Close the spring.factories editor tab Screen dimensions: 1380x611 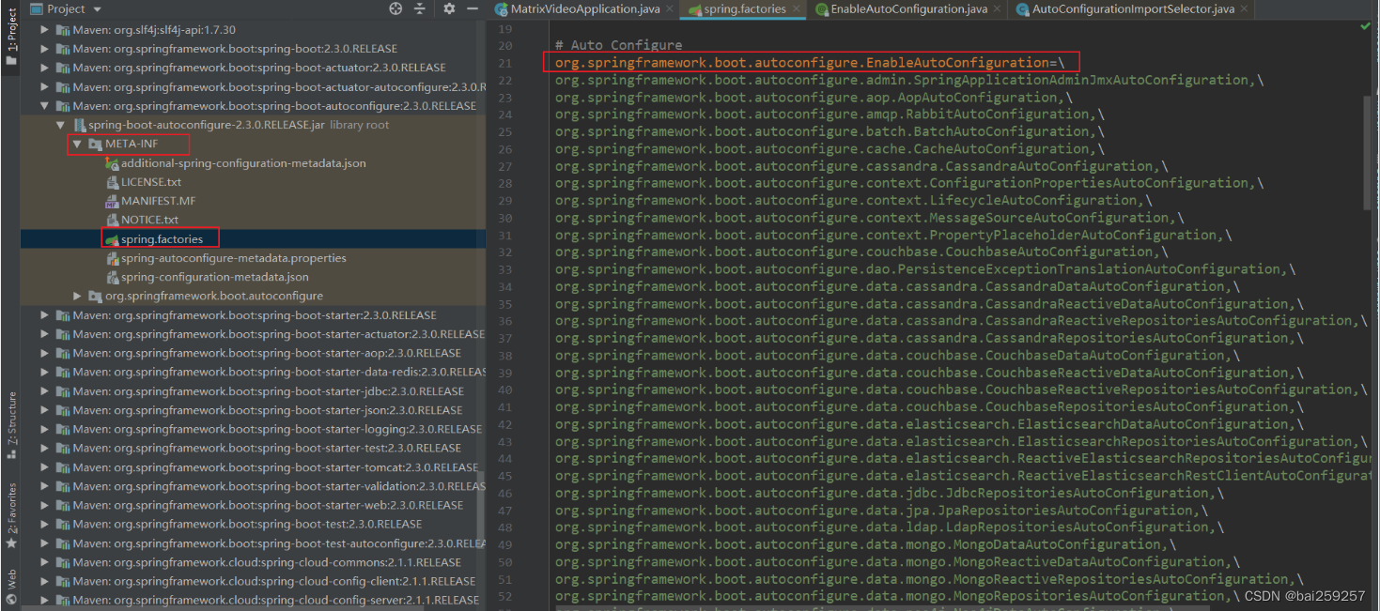[x=798, y=8]
